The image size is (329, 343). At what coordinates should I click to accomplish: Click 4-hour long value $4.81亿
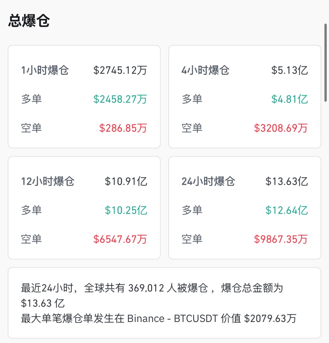(x=289, y=99)
